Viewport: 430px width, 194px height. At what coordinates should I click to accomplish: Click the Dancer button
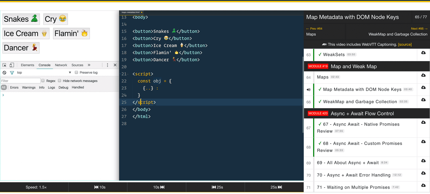(x=21, y=48)
